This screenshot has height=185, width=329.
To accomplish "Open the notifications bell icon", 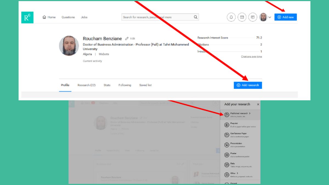I will coord(231,17).
